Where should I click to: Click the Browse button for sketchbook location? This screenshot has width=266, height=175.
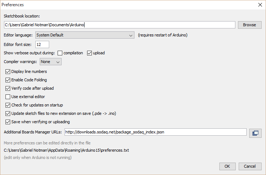250,25
